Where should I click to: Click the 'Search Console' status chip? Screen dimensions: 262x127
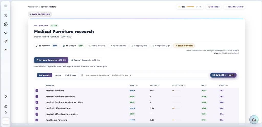[x=97, y=45]
